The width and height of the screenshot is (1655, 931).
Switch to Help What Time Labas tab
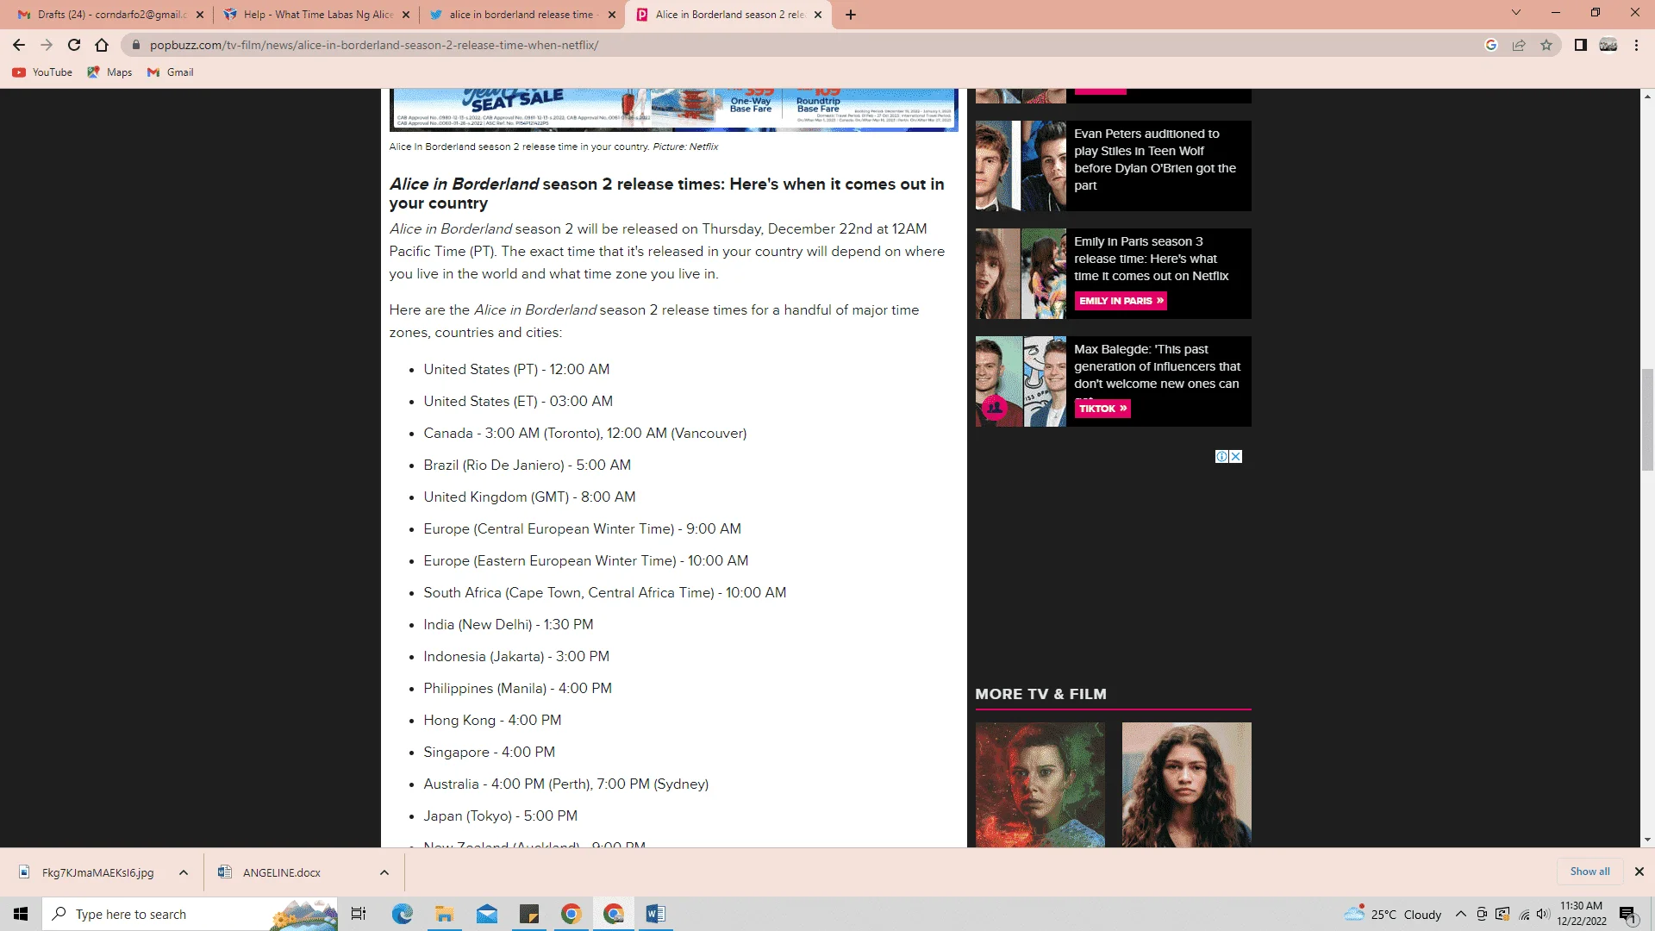point(316,15)
